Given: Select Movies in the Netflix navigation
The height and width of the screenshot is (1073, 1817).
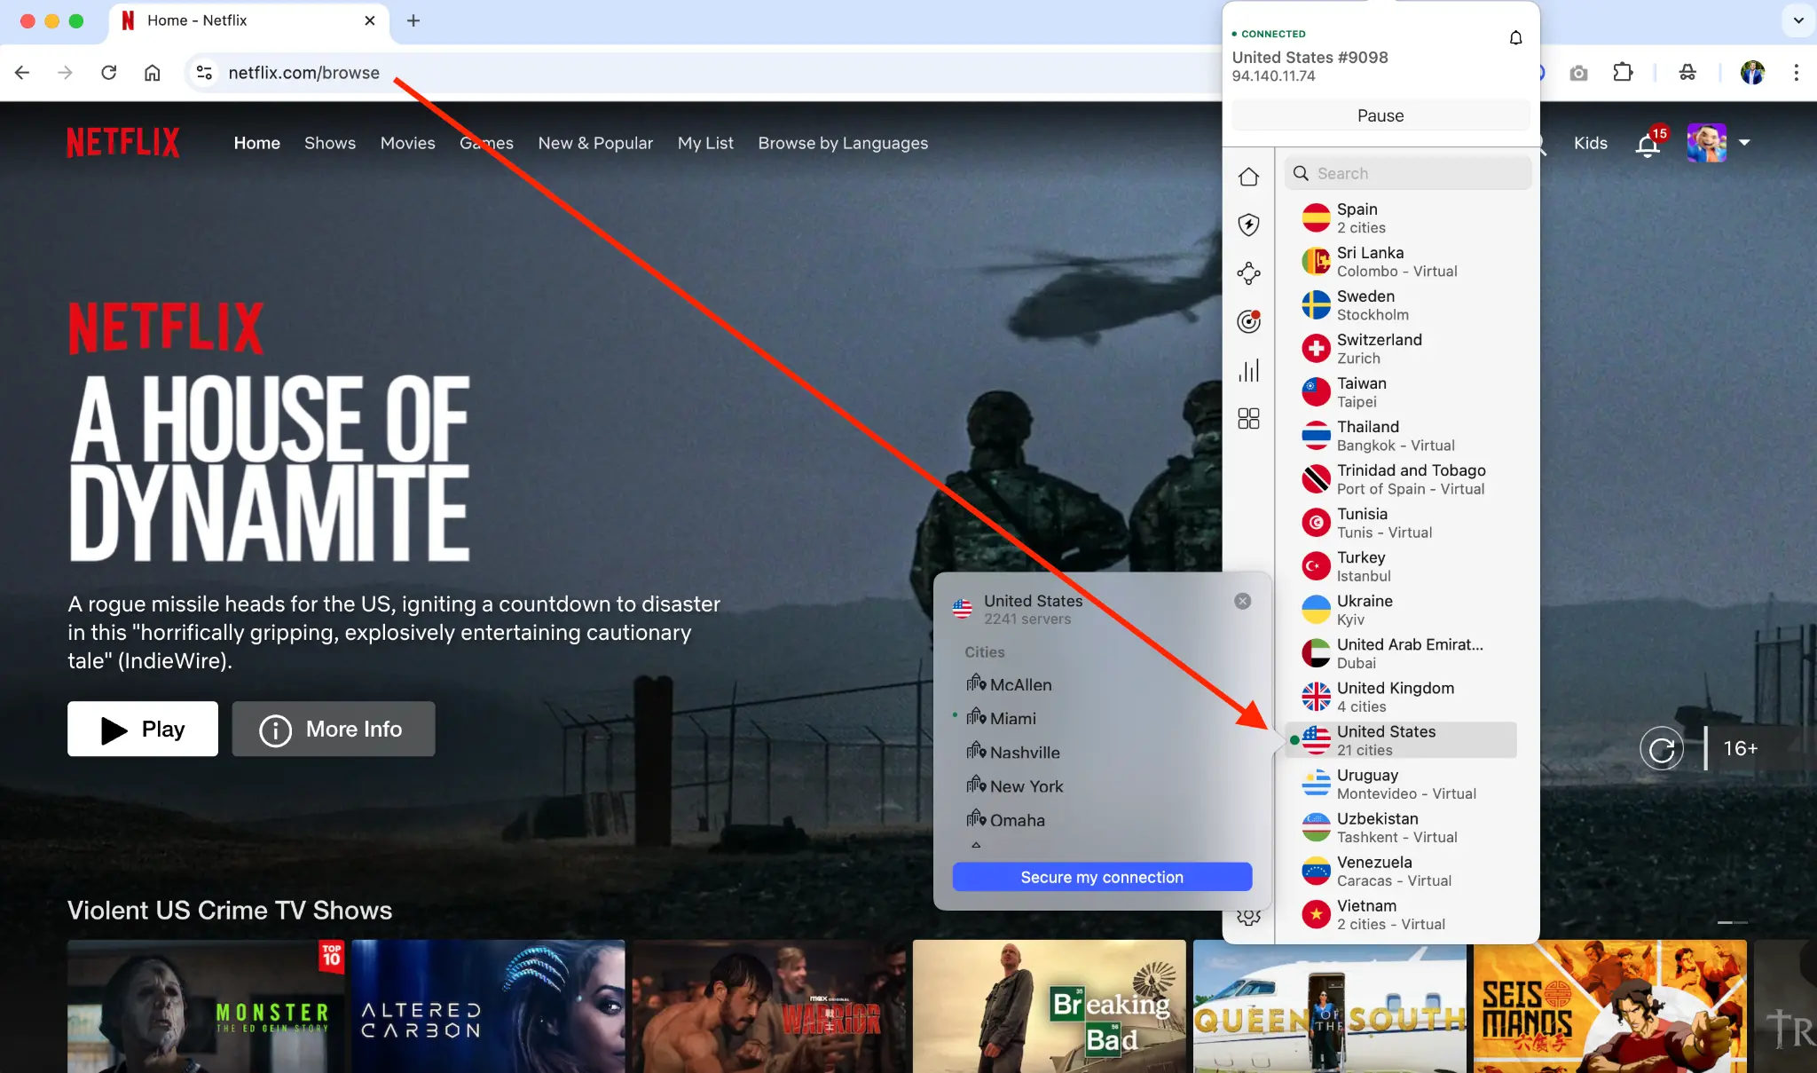Looking at the screenshot, I should pyautogui.click(x=407, y=143).
